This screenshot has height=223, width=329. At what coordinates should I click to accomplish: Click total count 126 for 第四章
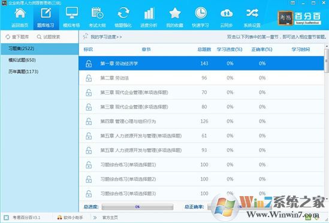[204, 121]
